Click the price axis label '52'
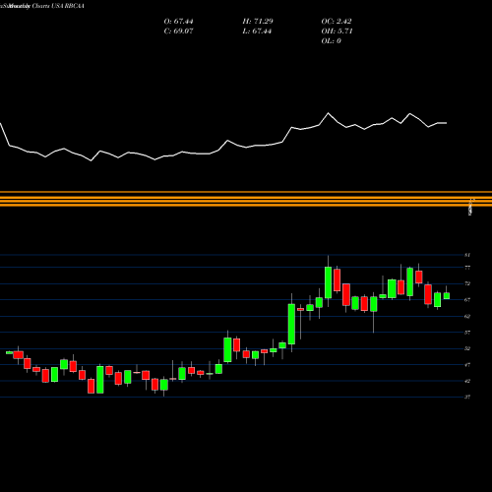Screen dimensions: 492x492 tap(467, 348)
